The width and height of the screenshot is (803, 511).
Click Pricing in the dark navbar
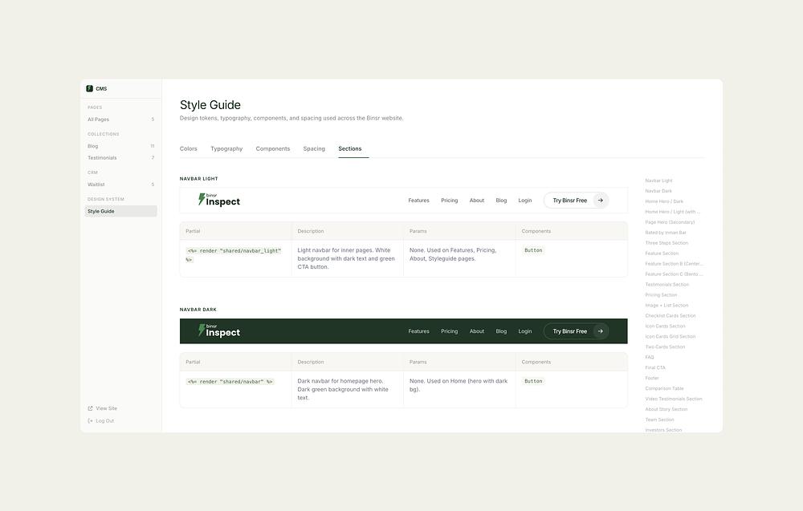point(450,331)
